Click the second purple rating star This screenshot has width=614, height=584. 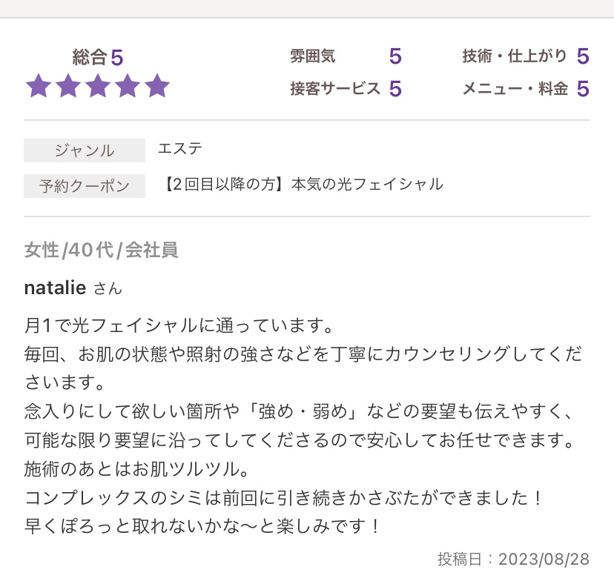click(68, 86)
